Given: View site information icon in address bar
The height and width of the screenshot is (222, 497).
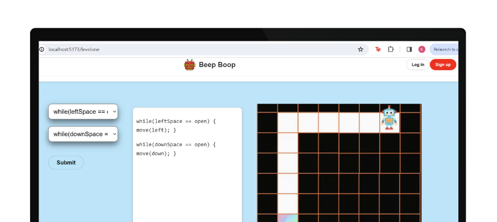Looking at the screenshot, I should (41, 49).
